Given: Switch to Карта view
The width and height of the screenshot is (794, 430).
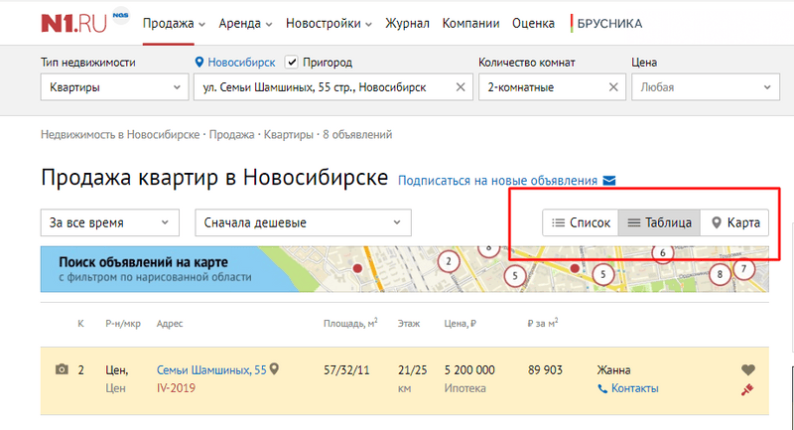Looking at the screenshot, I should tap(734, 222).
